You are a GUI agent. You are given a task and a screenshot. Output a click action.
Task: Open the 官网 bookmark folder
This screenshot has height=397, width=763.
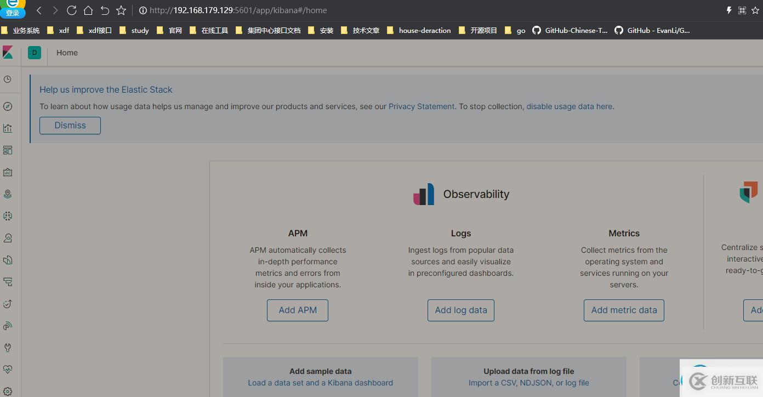point(169,31)
